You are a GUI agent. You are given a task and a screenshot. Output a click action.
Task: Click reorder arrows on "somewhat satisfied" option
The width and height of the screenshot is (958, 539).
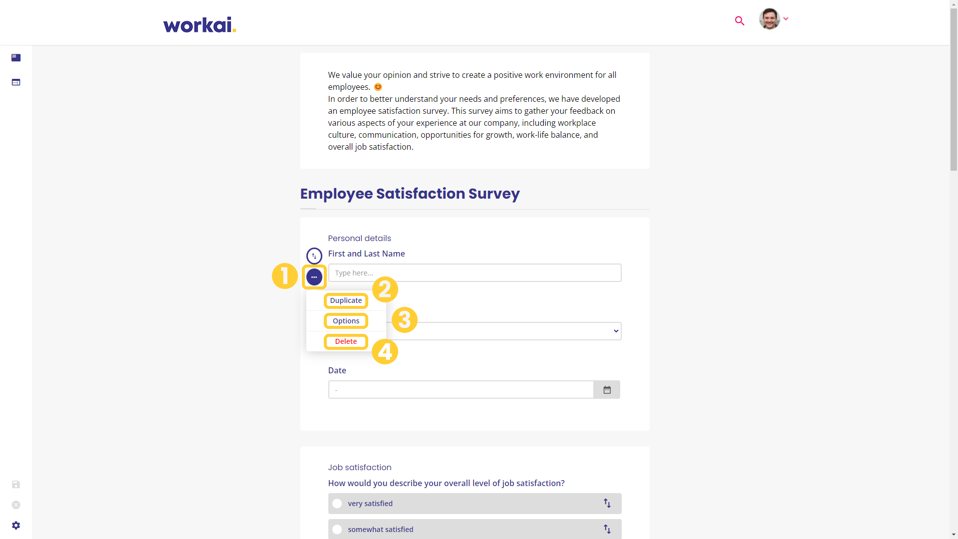[x=607, y=529]
